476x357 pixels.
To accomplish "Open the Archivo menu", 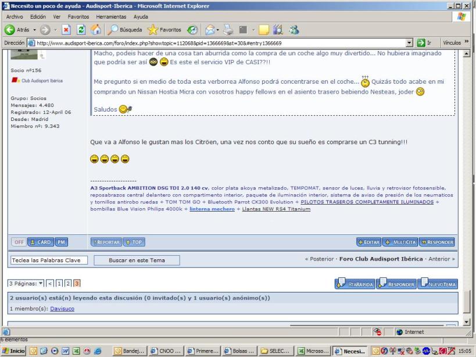I will (x=15, y=17).
